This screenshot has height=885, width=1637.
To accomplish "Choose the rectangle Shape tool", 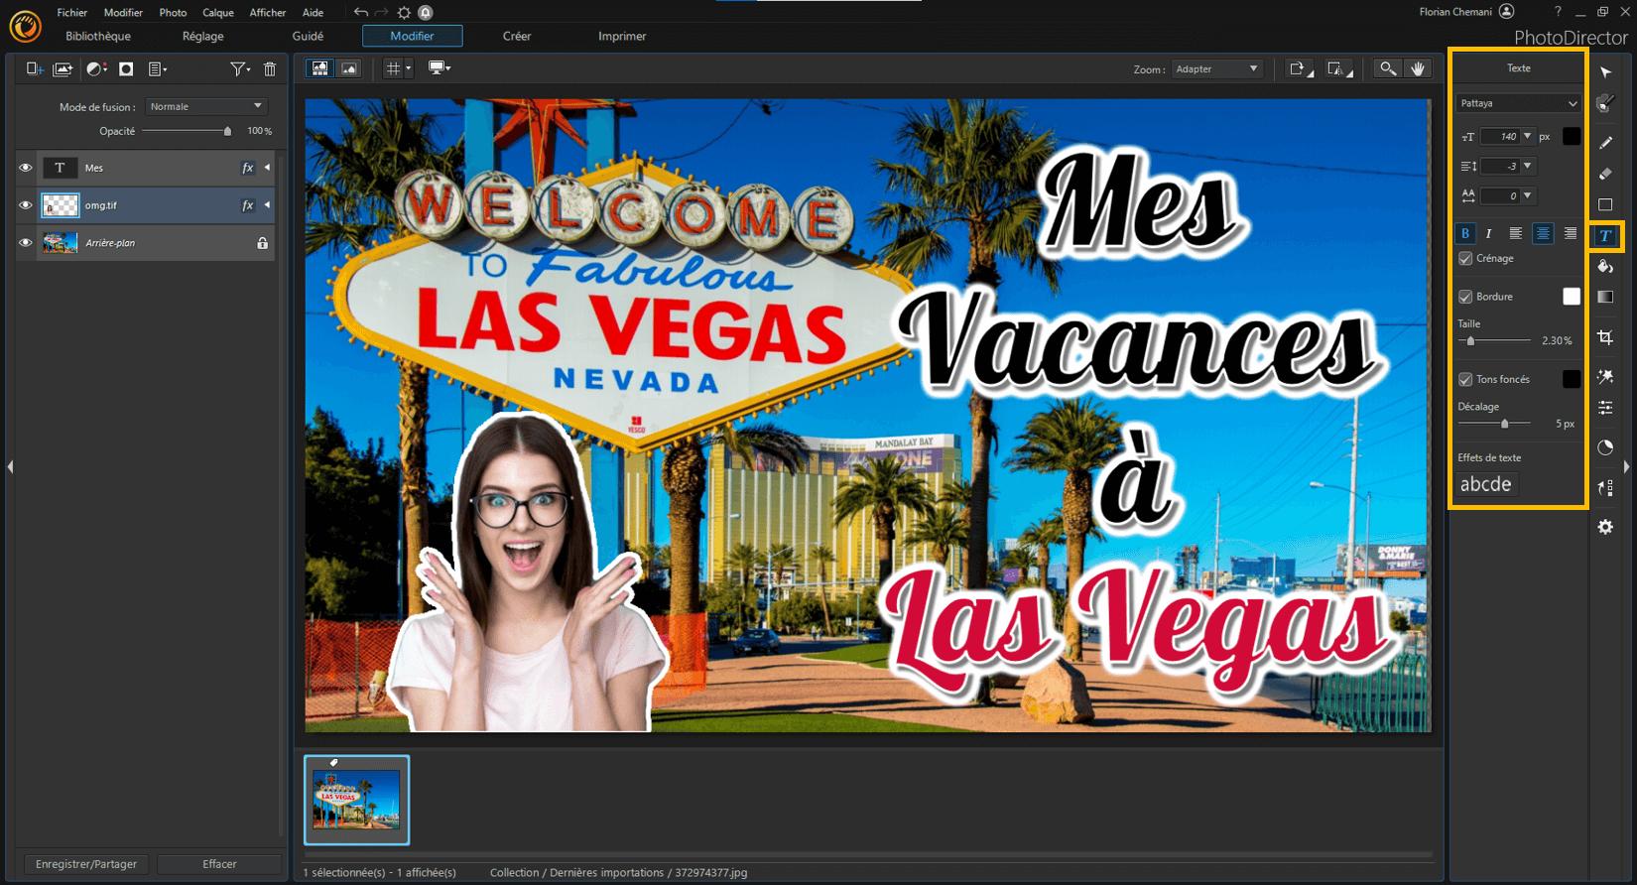I will [1605, 204].
